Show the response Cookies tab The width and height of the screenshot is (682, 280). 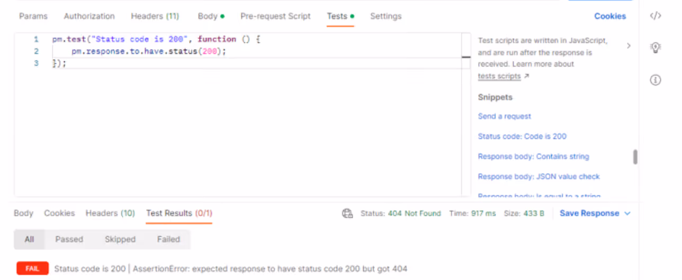coord(59,213)
